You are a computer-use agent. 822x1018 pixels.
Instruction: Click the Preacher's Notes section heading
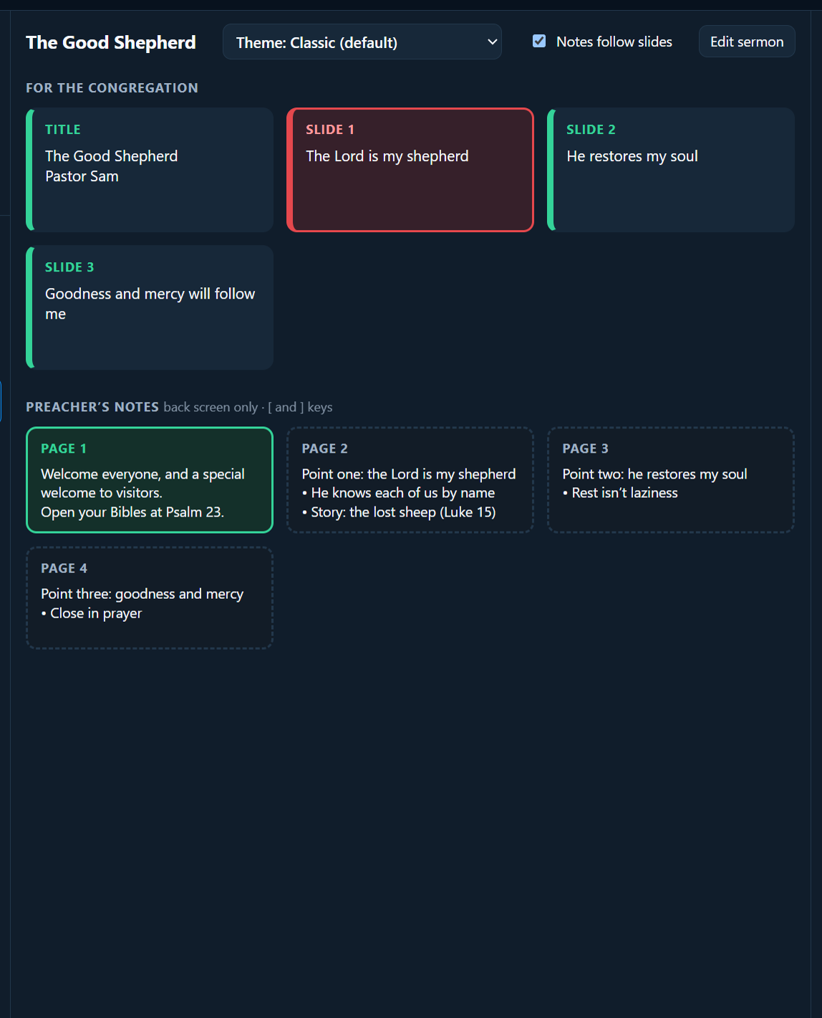pyautogui.click(x=92, y=407)
